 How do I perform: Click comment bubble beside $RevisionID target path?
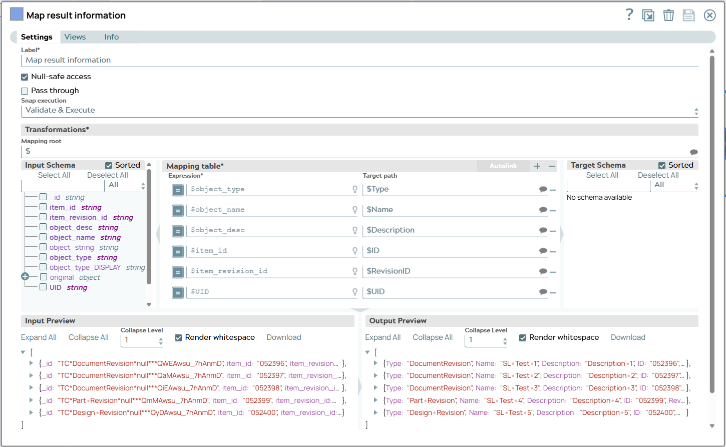pos(543,271)
